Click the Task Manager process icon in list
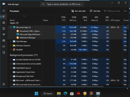 point(14,41)
